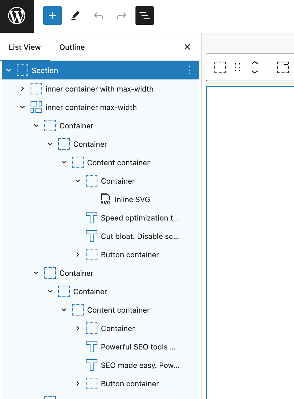Expand the last Button container
The height and width of the screenshot is (399, 294).
(78, 383)
